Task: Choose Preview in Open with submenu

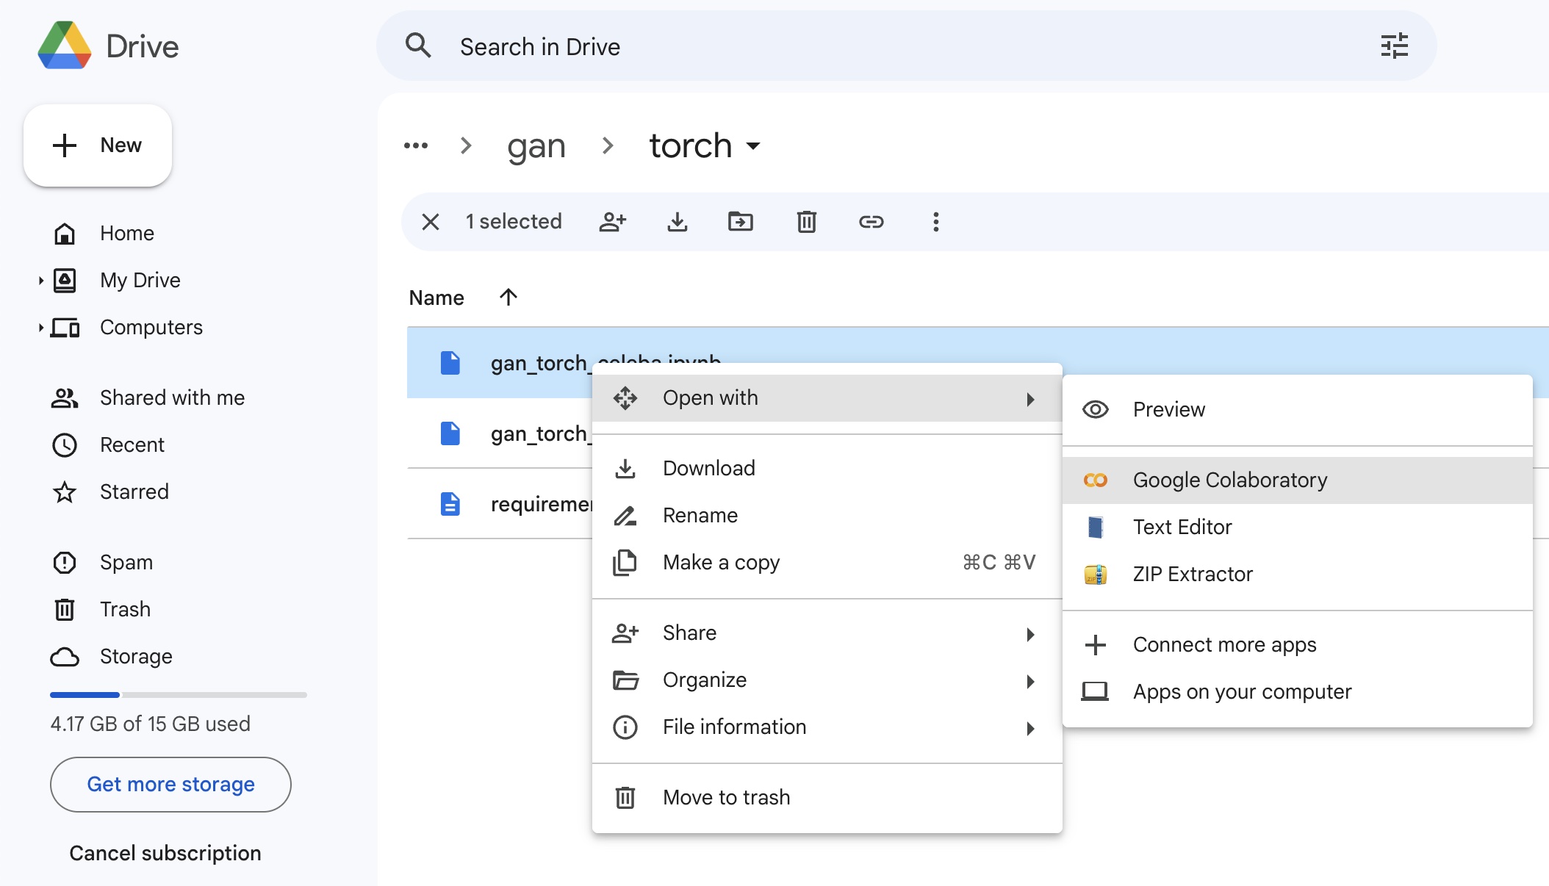Action: pos(1168,409)
